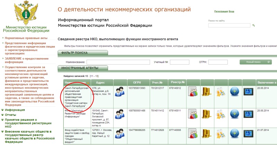The width and height of the screenshot is (277, 145).
Task: Select address cell Лиговский проспект, д. 87
Action: click(101, 118)
